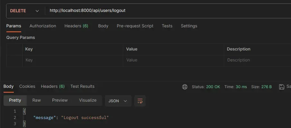The height and width of the screenshot is (128, 291).
Task: Show the response Cookies tab
Action: 27,86
